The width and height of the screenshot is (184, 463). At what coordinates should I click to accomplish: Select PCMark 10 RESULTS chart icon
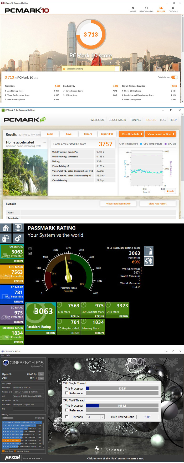tap(161, 8)
